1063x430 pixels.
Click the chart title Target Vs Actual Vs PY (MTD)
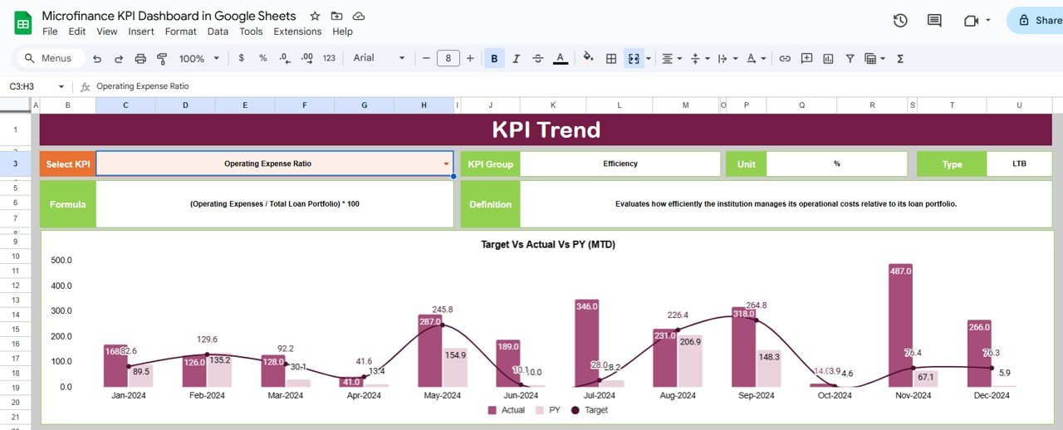[548, 244]
